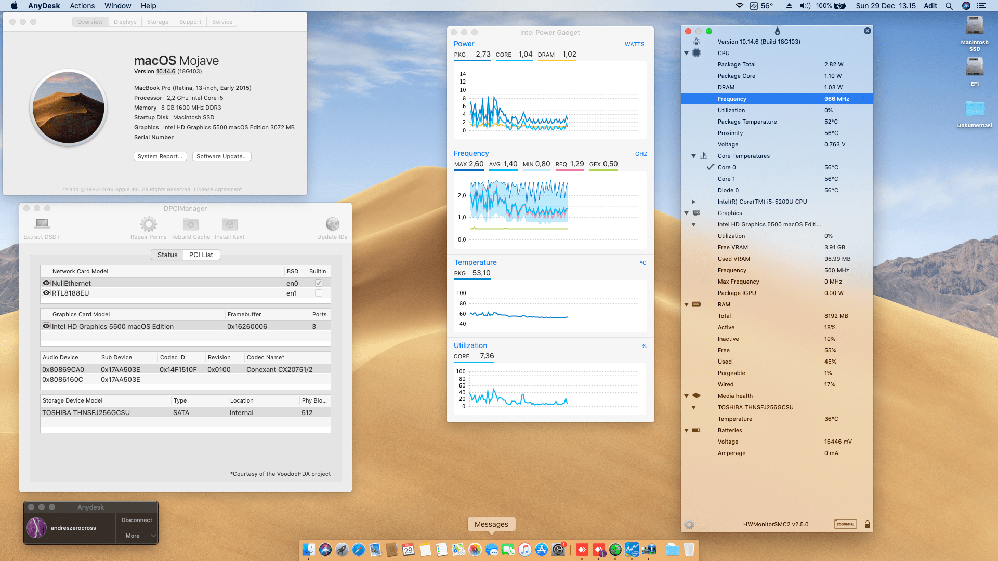998x561 pixels.
Task: Toggle eye icon for Intel HD Graphics row
Action: pyautogui.click(x=46, y=326)
